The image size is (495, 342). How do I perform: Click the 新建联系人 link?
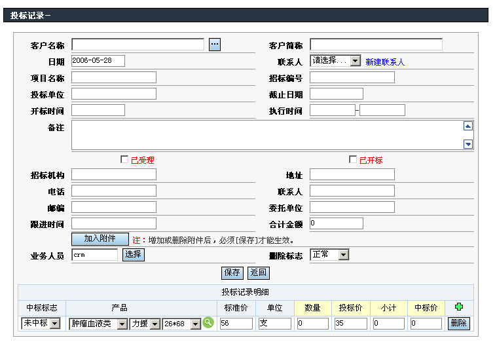tap(385, 62)
